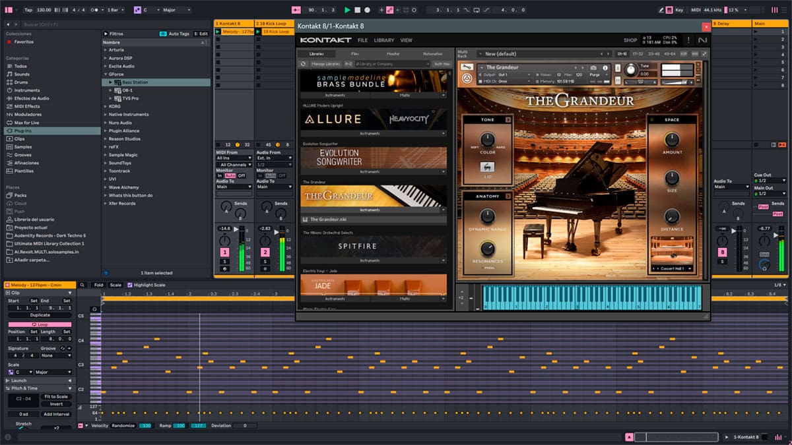Toggle Auto Tags in browser
This screenshot has width=792, height=445.
[175, 34]
